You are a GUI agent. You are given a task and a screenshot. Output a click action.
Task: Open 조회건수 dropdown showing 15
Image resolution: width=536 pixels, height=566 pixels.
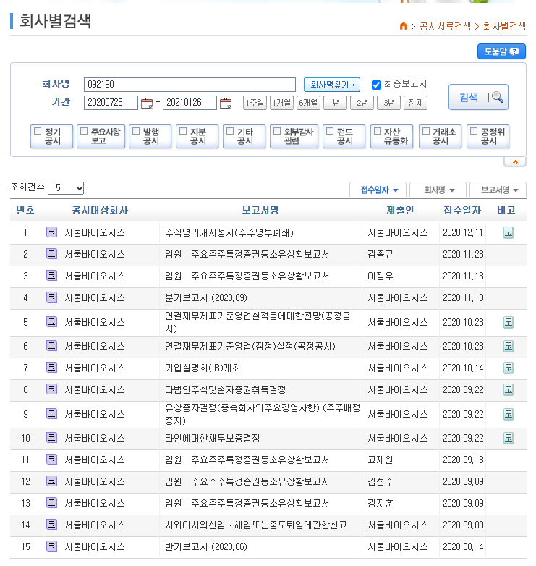pos(66,187)
